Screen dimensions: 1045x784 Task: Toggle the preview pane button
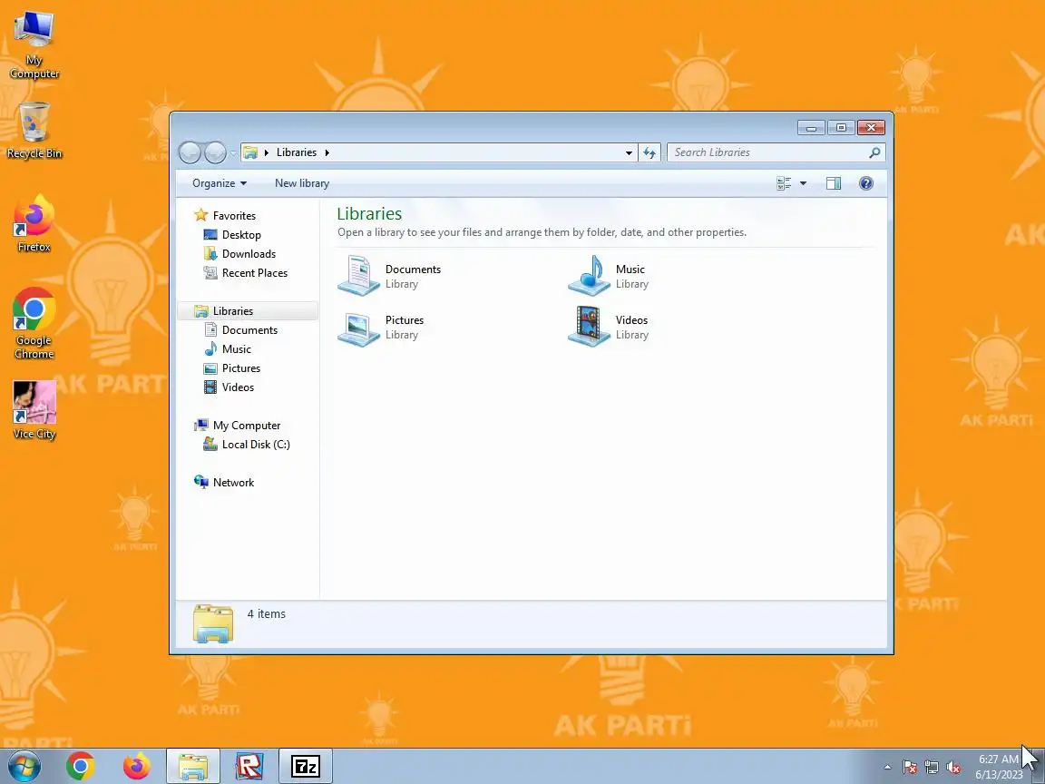click(x=833, y=183)
